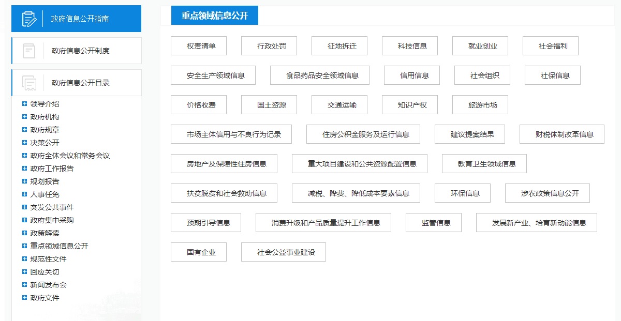Open 重点领域信息公开 in sidebar tree

coord(59,246)
